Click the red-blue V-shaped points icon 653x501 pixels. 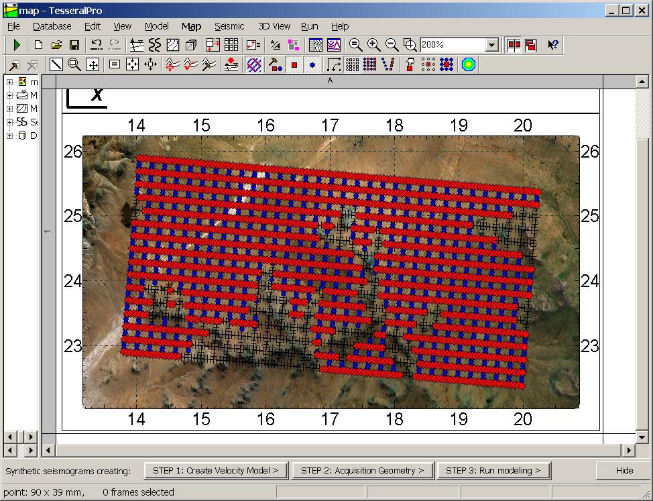tap(388, 65)
